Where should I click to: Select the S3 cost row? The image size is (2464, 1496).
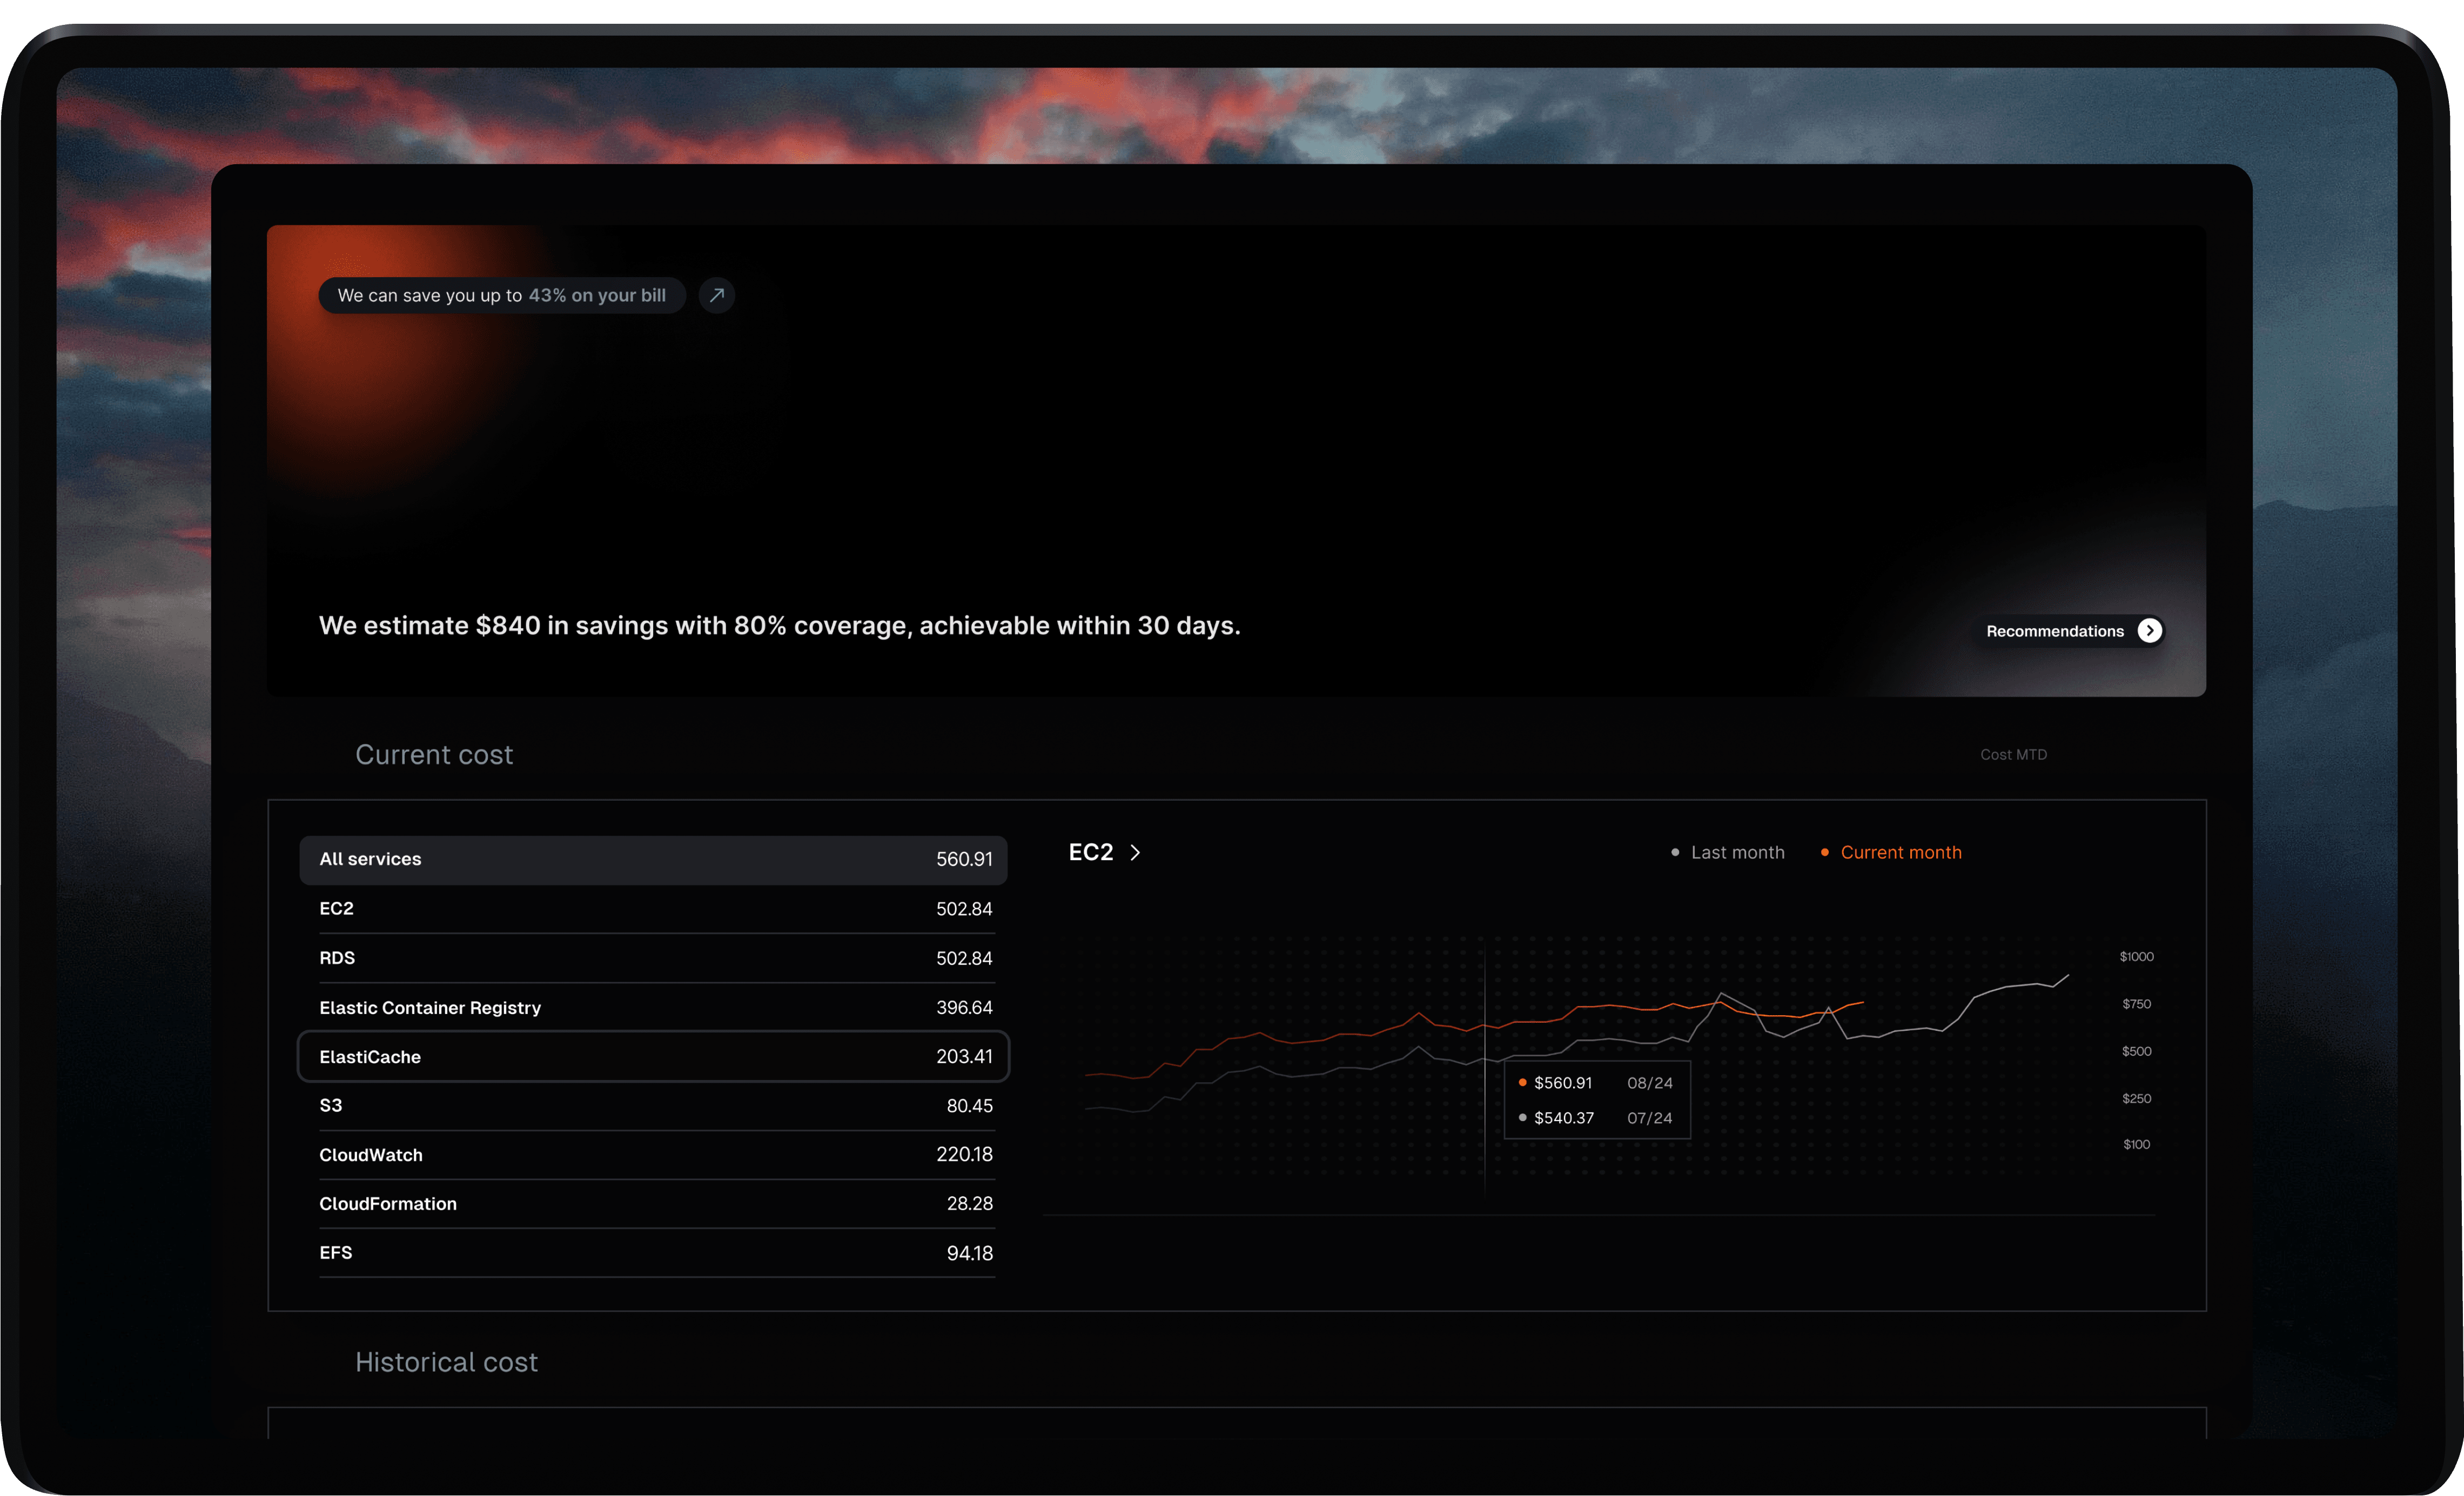point(653,1105)
